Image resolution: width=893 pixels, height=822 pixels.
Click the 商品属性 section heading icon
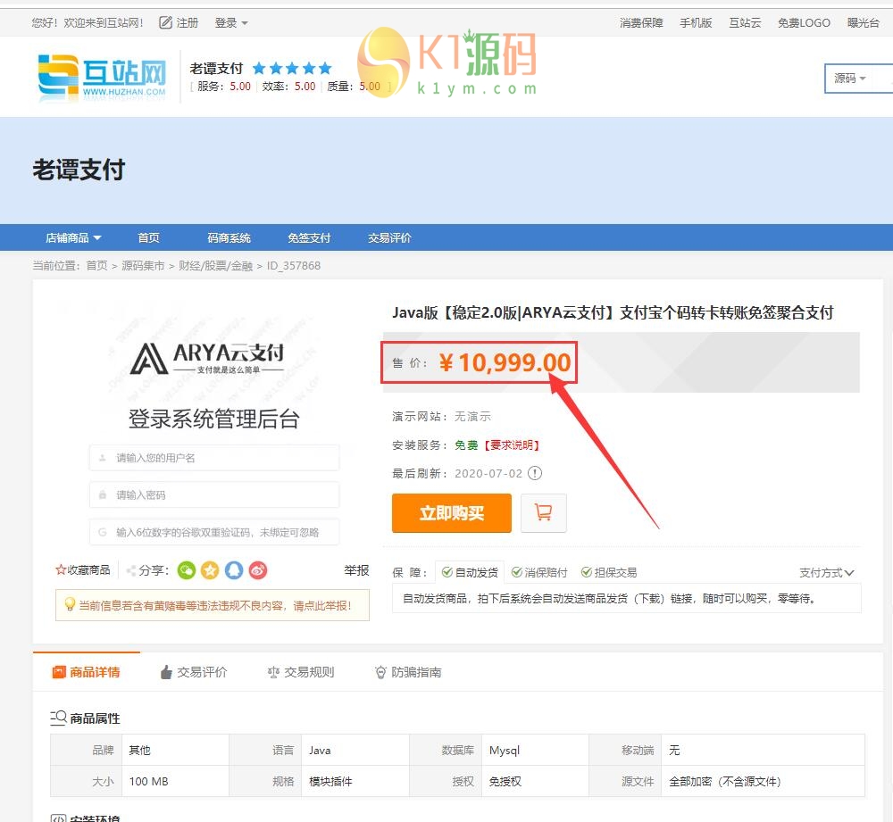pos(58,718)
